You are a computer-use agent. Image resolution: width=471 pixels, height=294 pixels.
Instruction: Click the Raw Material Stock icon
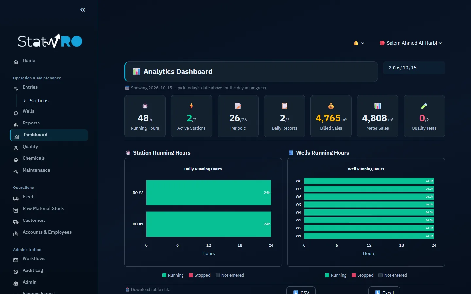coord(16,210)
